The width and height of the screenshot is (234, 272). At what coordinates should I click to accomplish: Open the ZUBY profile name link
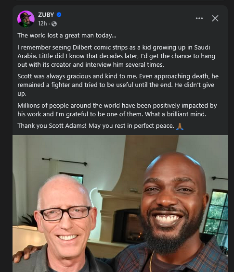[x=46, y=15]
